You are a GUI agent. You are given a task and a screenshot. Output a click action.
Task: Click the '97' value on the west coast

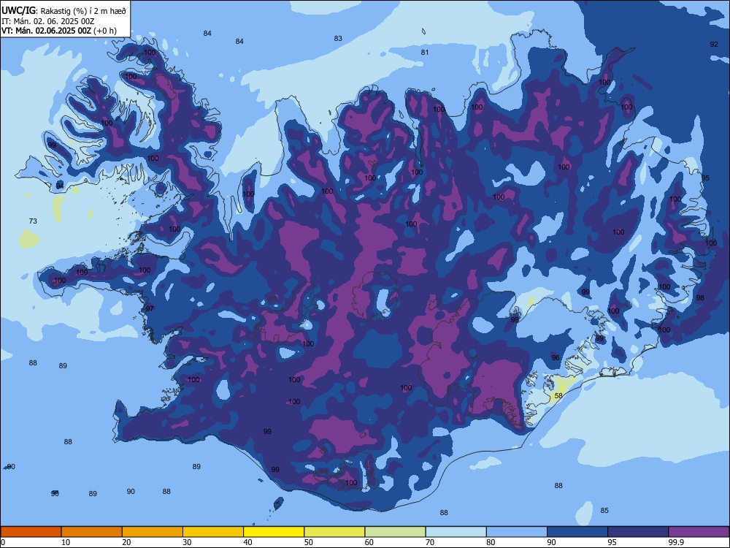click(x=150, y=308)
